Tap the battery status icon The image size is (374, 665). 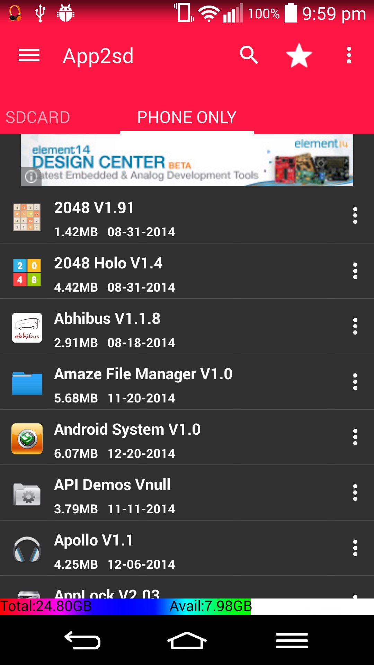(291, 13)
